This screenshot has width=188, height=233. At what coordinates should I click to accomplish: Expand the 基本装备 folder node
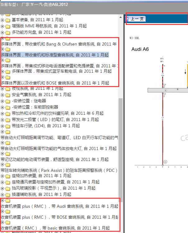click(x=2, y=20)
